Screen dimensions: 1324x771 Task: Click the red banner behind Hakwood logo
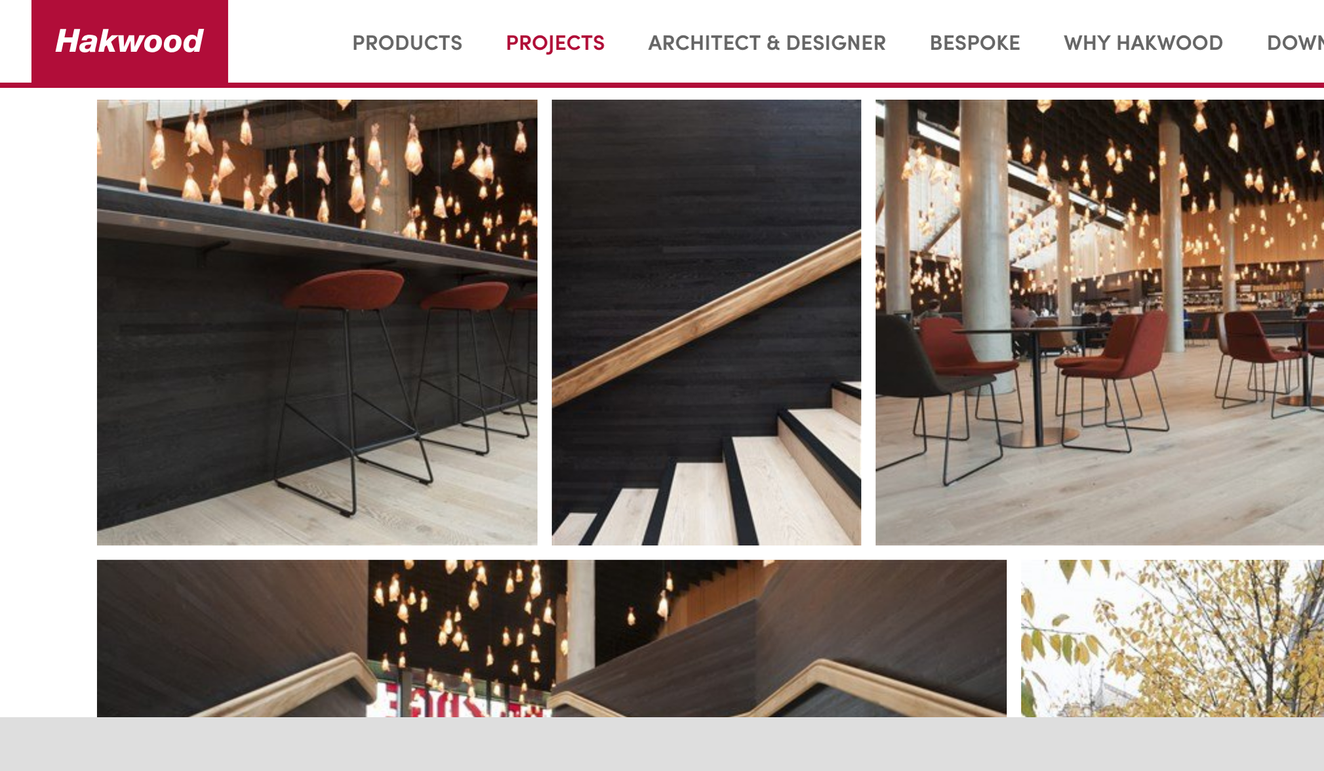129,41
